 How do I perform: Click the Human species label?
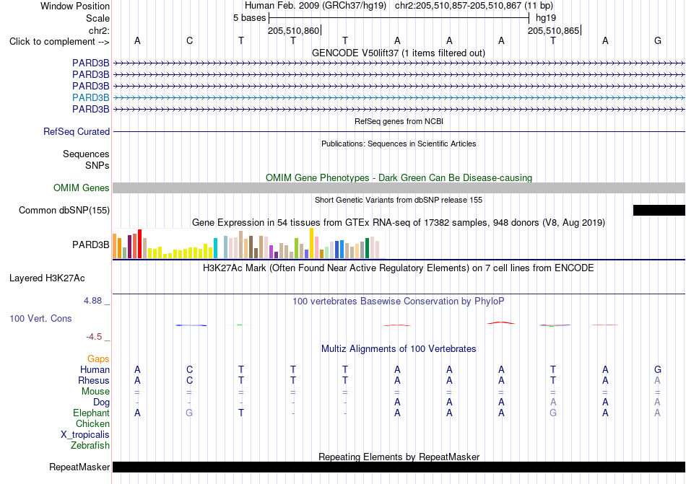tap(95, 369)
